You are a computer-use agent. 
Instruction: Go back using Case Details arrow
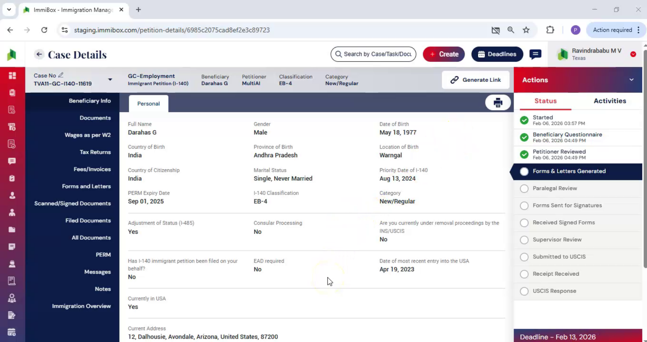click(x=39, y=54)
